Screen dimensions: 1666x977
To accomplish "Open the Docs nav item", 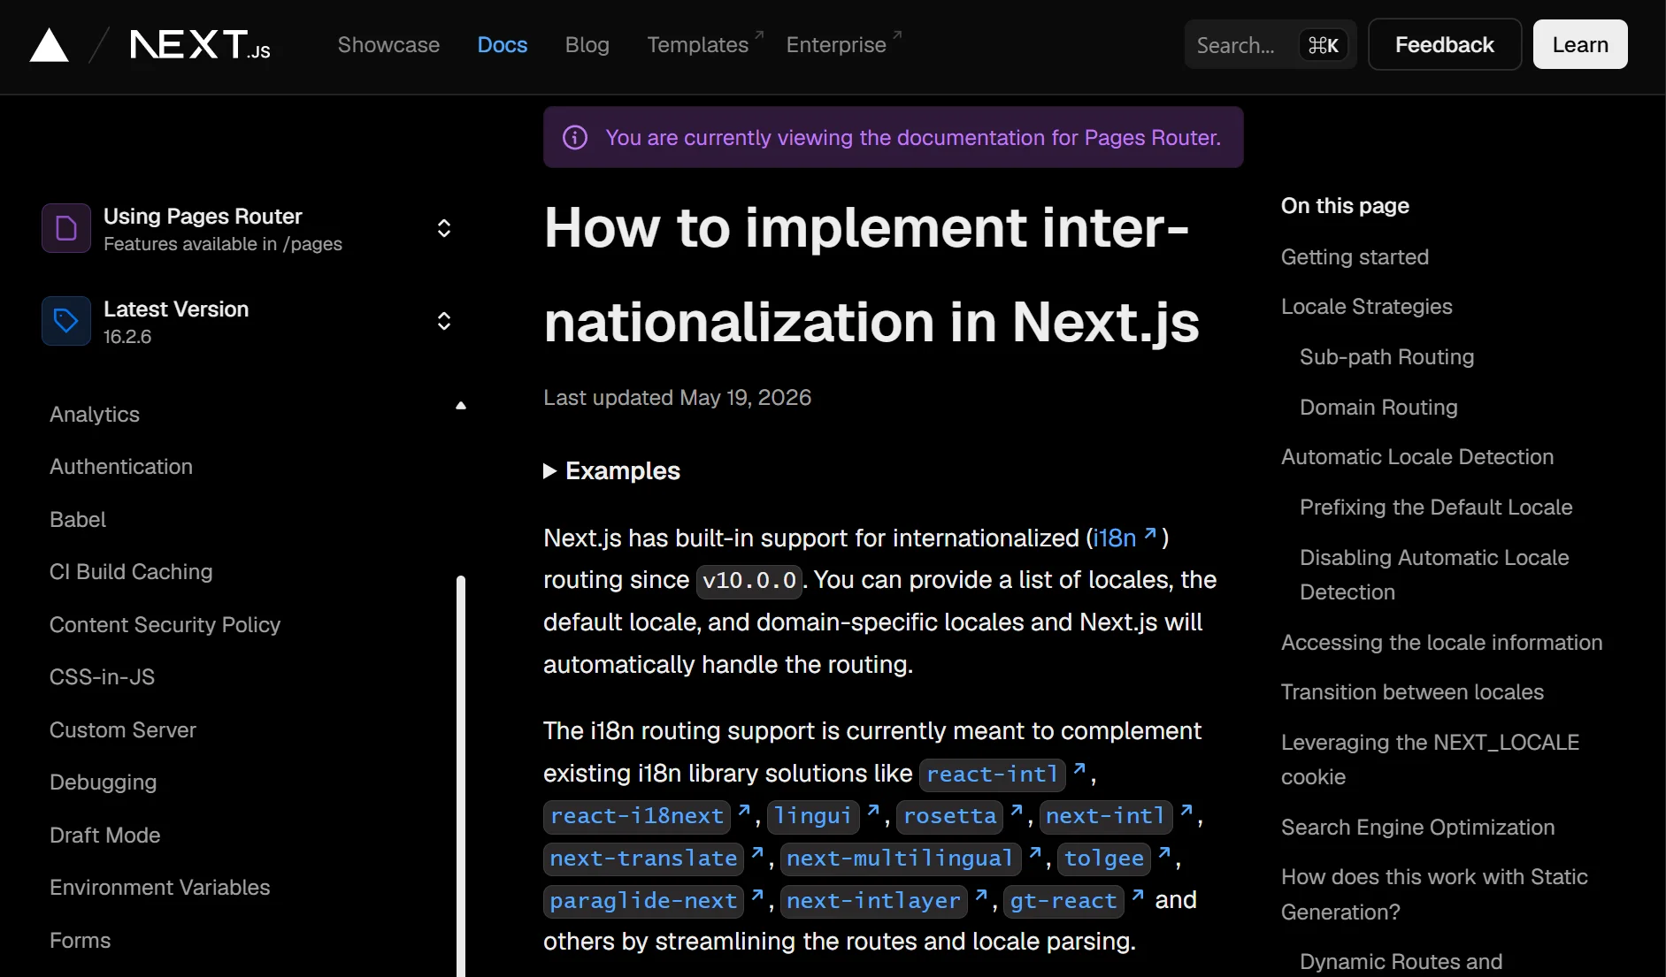I will [x=503, y=45].
